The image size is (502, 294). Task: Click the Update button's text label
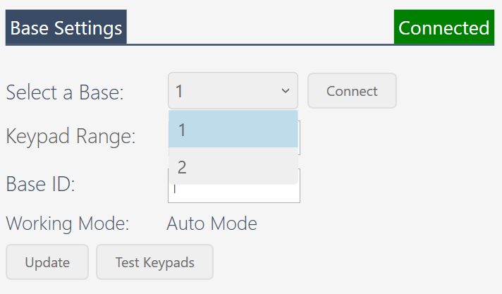[x=47, y=262]
